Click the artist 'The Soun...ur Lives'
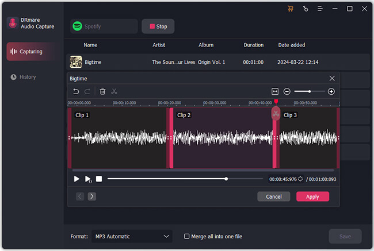This screenshot has height=251, width=374. click(x=174, y=62)
